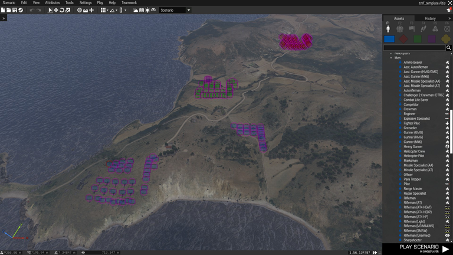Open the Play menu
Viewport: 453px width, 255px height.
(x=100, y=2)
